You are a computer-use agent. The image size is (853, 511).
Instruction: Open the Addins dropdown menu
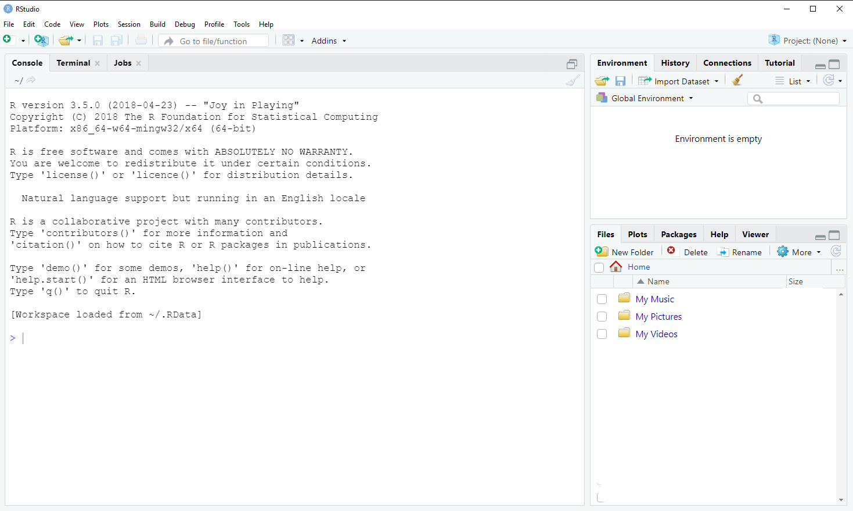click(329, 41)
